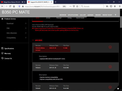Open tracking protection shield info
Screen dimensions: 122x91
click(19, 6)
